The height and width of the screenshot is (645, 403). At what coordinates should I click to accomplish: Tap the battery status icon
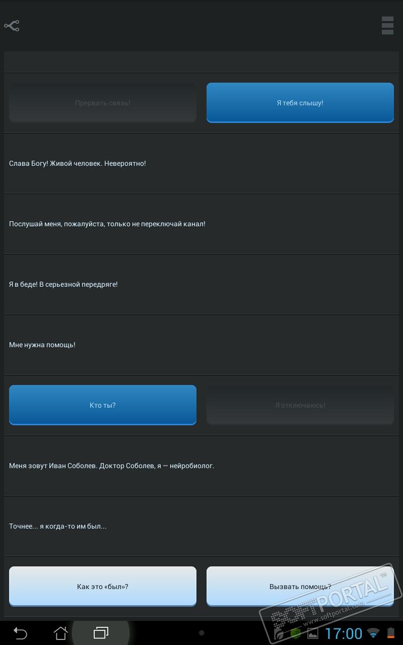tap(390, 633)
